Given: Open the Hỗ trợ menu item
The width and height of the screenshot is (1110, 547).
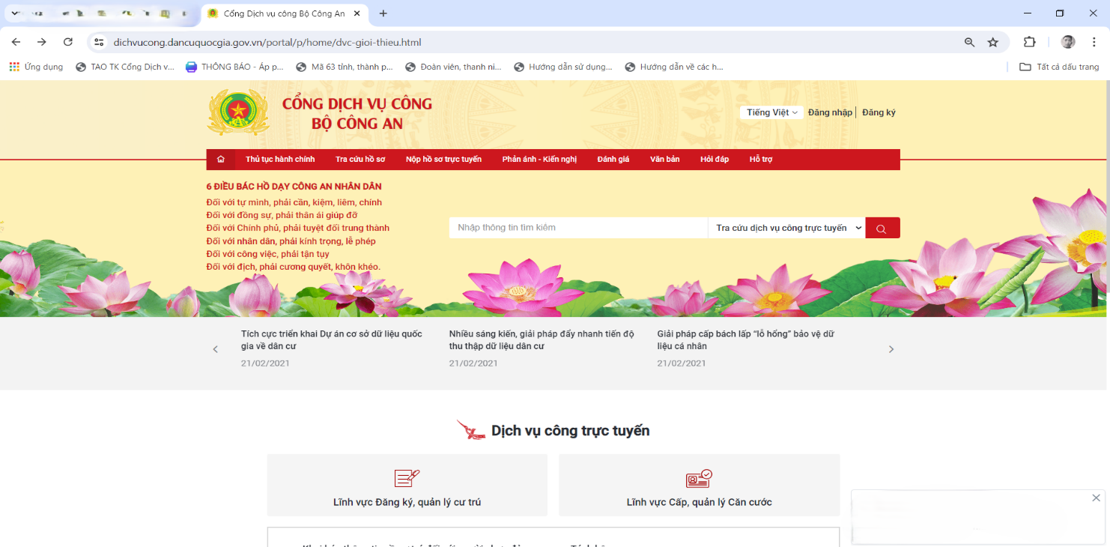Looking at the screenshot, I should 761,160.
